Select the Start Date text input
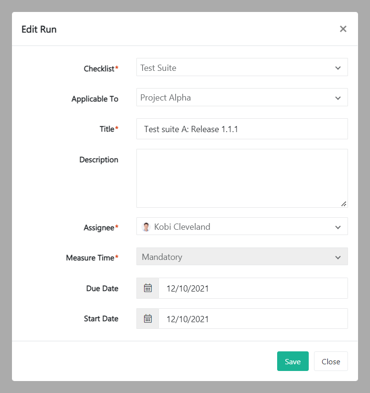370x393 pixels. pyautogui.click(x=253, y=319)
